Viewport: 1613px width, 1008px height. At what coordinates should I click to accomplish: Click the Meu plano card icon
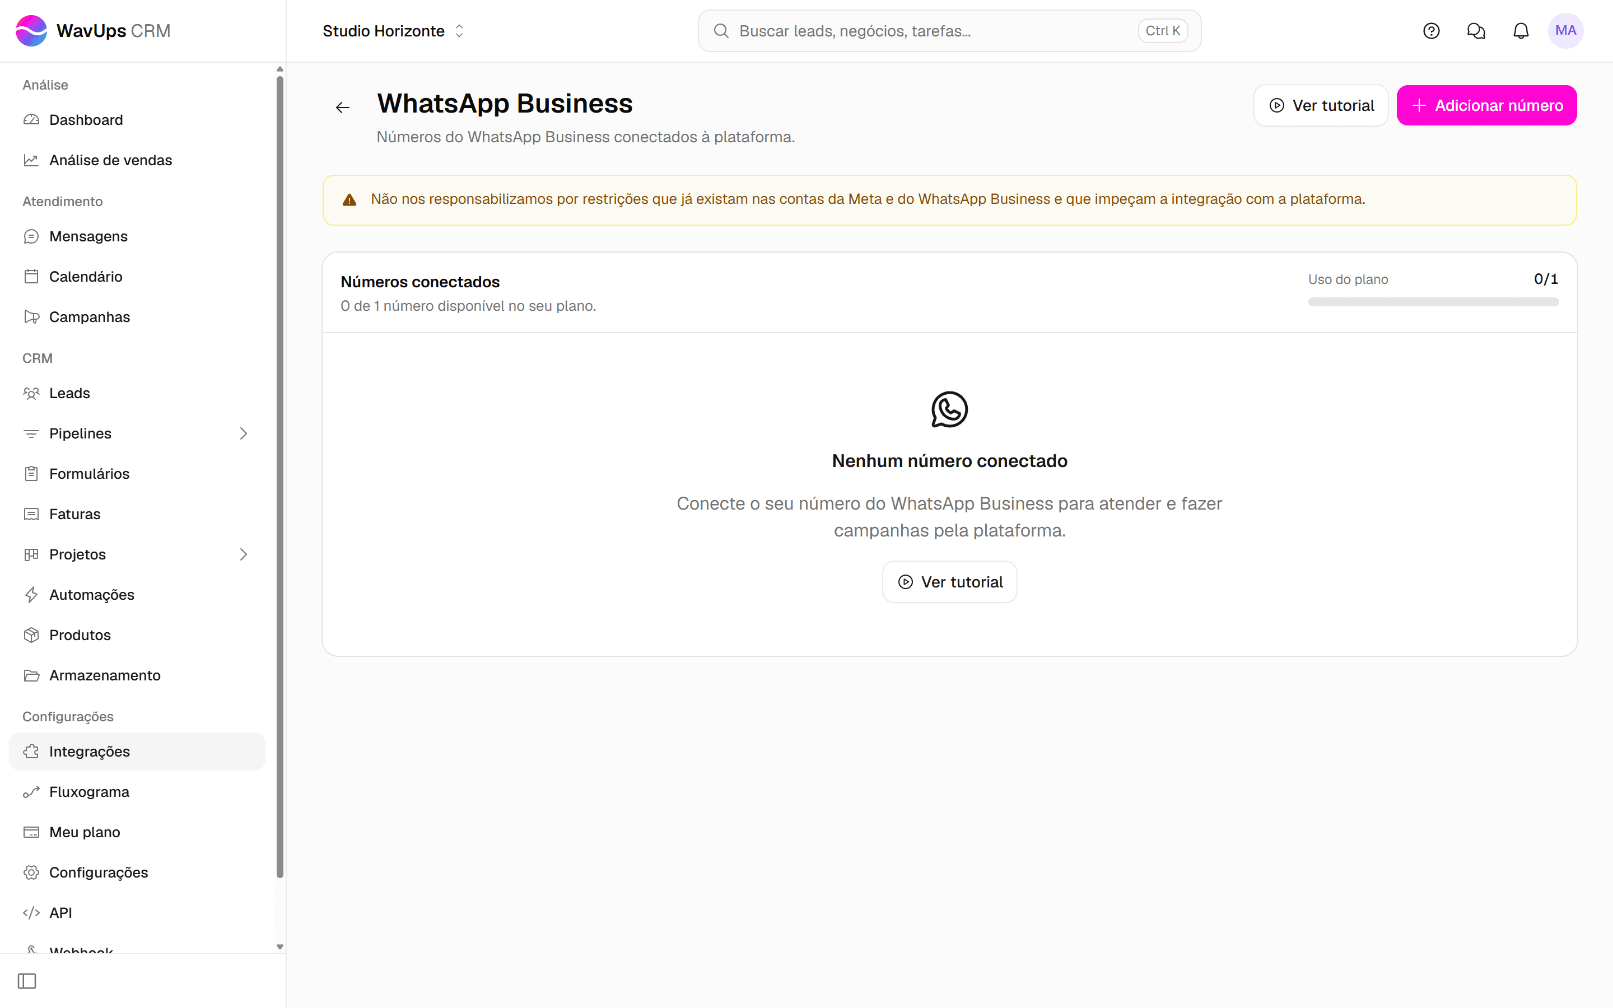[x=31, y=832]
